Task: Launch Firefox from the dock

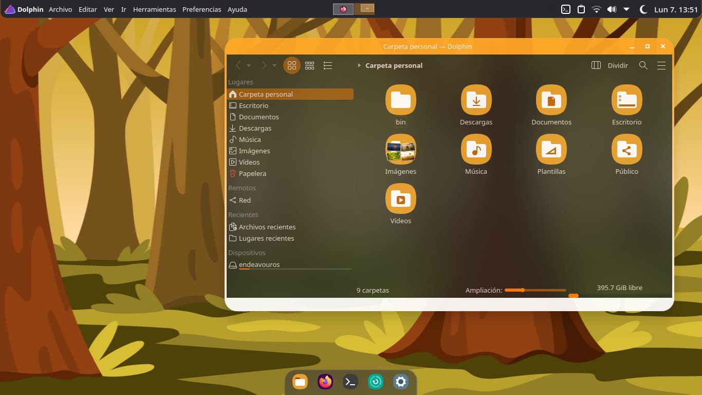Action: [x=325, y=382]
